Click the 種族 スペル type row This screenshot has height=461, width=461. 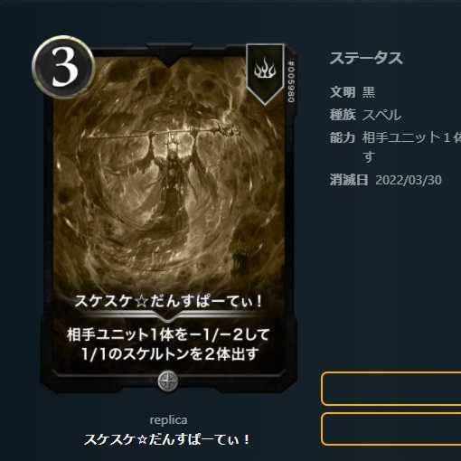[365, 115]
